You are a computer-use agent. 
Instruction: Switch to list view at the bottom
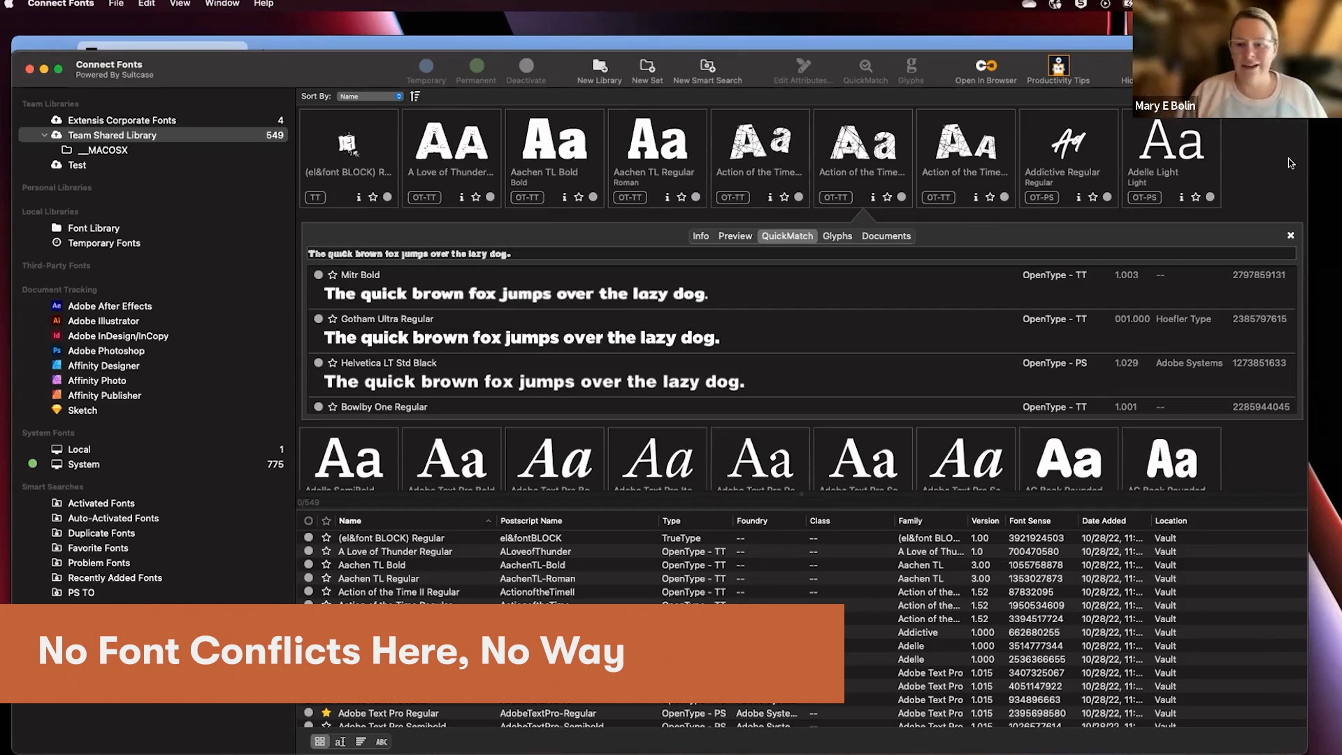[x=361, y=741]
